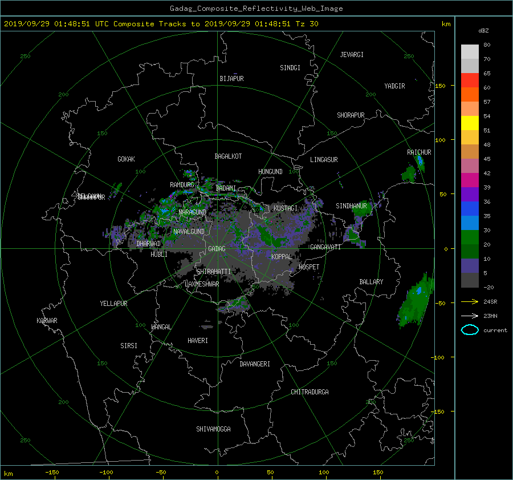Viewport: 513px width, 480px height.
Task: Click the yellow 24SR arrow legend icon
Action: click(x=470, y=301)
